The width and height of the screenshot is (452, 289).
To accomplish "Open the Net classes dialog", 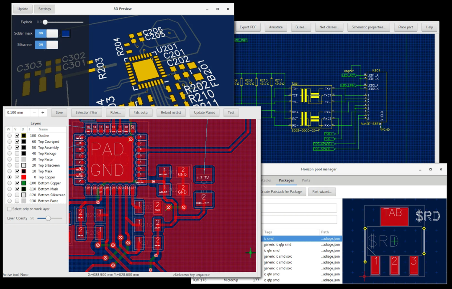I will point(329,27).
